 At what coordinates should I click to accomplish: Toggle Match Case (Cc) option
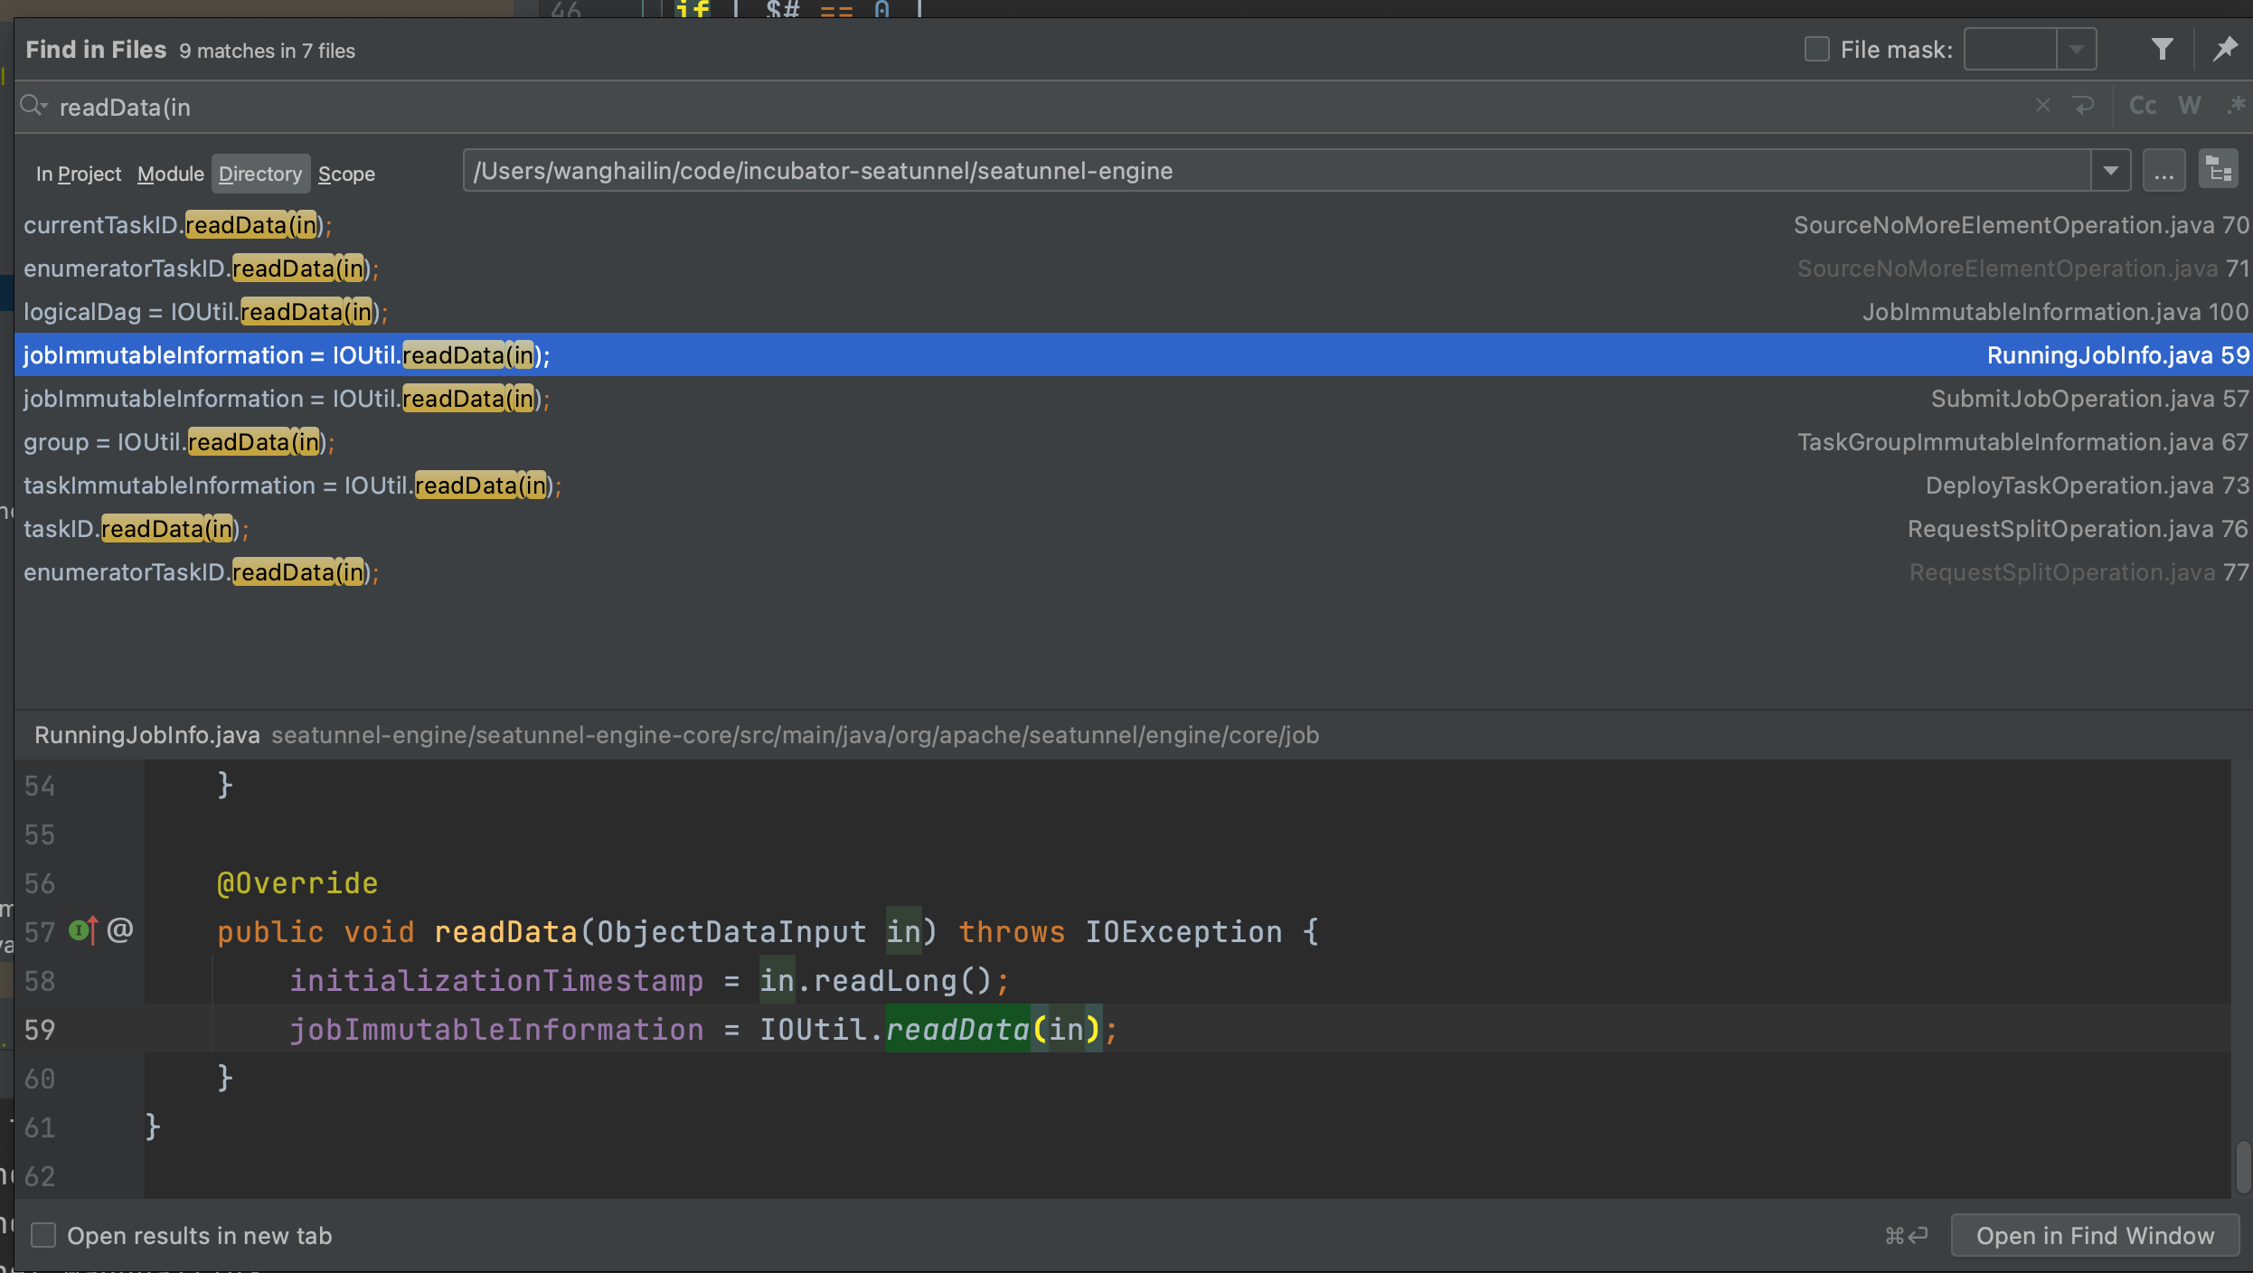tap(2142, 106)
